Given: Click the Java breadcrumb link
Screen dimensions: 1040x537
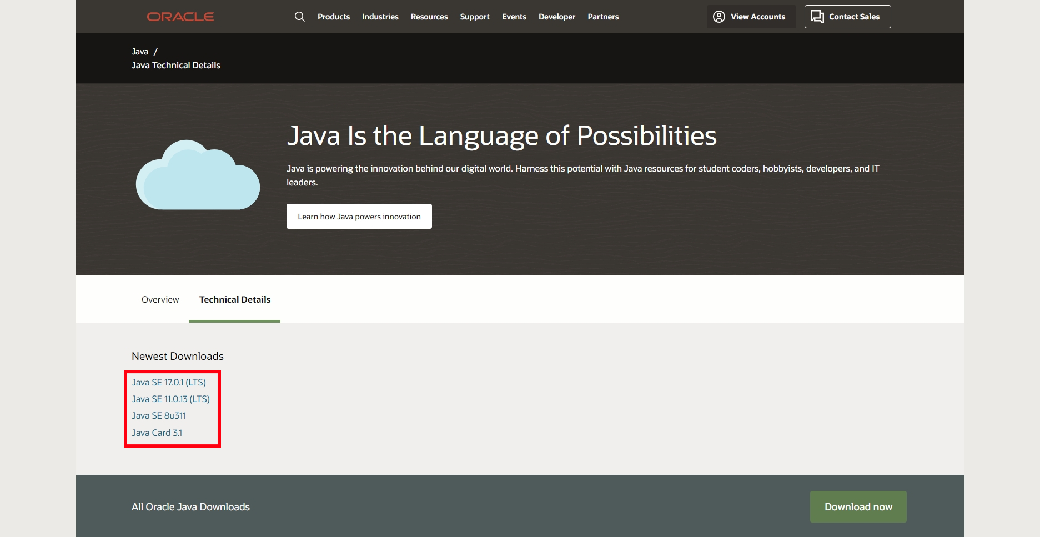Looking at the screenshot, I should pos(140,52).
